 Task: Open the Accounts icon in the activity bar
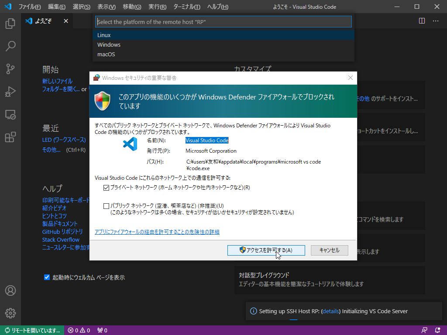(x=10, y=290)
